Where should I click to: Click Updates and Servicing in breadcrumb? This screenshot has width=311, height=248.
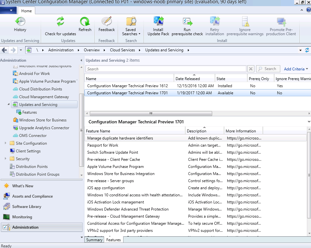(164, 50)
